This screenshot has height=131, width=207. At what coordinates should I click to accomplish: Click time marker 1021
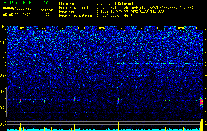22,28
